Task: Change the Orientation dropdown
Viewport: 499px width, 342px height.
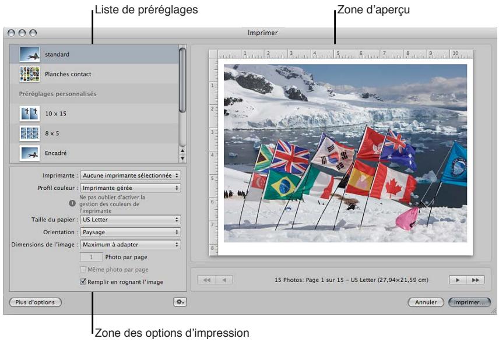Action: (x=131, y=232)
